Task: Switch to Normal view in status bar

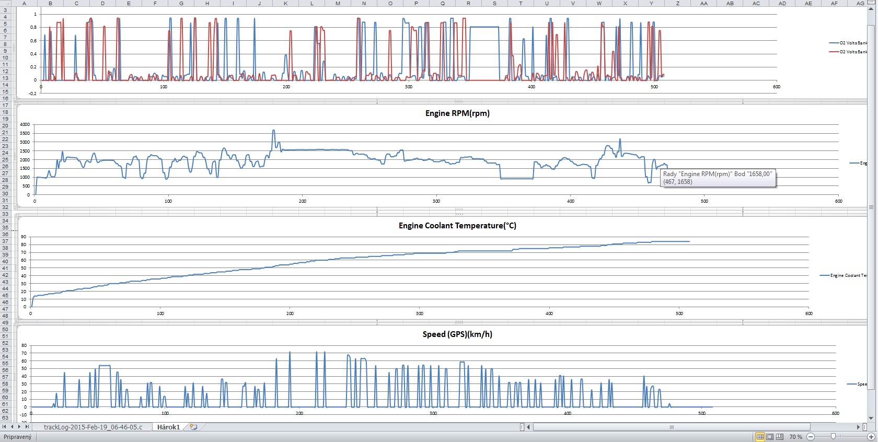Action: pyautogui.click(x=760, y=437)
